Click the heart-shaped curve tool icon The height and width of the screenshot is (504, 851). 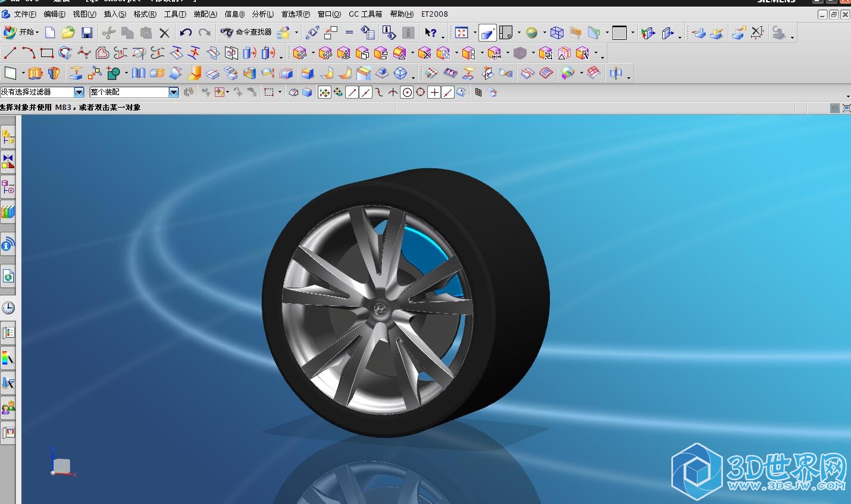(102, 53)
